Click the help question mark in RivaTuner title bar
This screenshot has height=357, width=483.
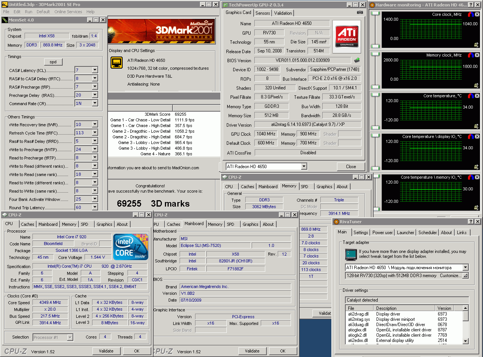(471, 222)
